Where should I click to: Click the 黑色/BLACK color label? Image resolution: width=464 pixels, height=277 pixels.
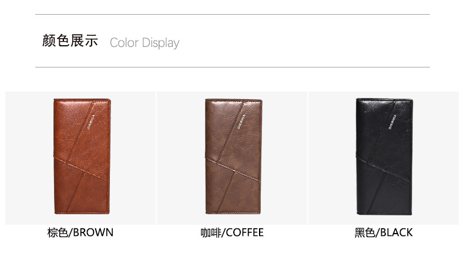(384, 232)
